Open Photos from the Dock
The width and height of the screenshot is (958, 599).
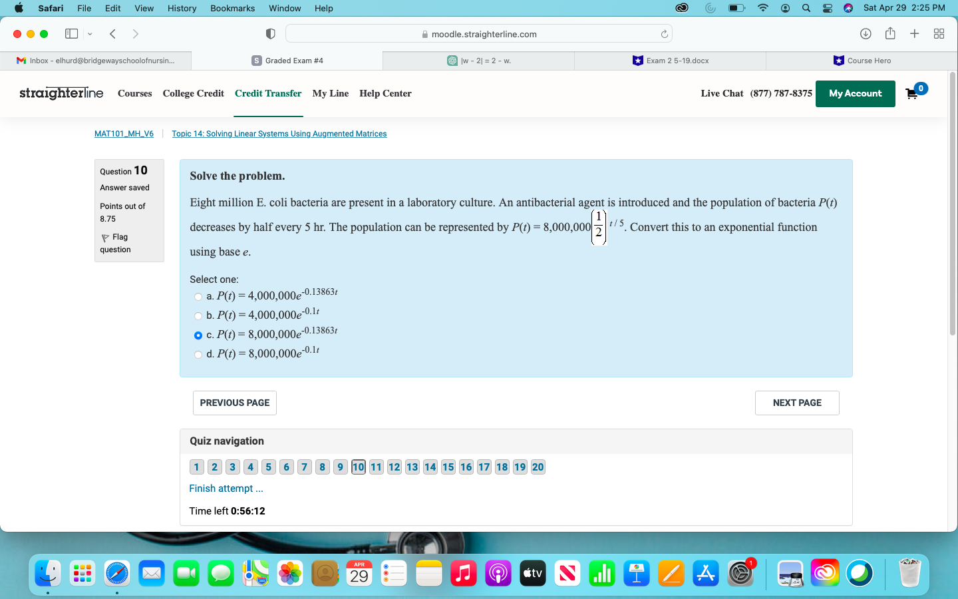point(290,572)
